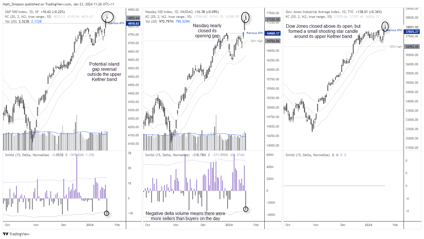Click the '2022 high' line label
This screenshot has height=239, width=424.
[x=396, y=47]
